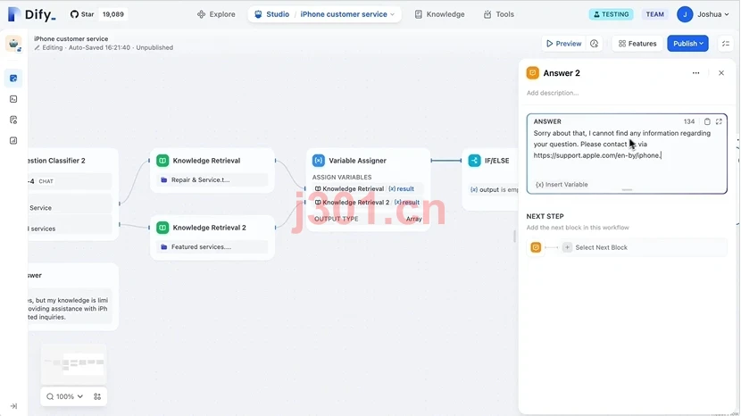Open the Knowledge tab

pos(439,14)
